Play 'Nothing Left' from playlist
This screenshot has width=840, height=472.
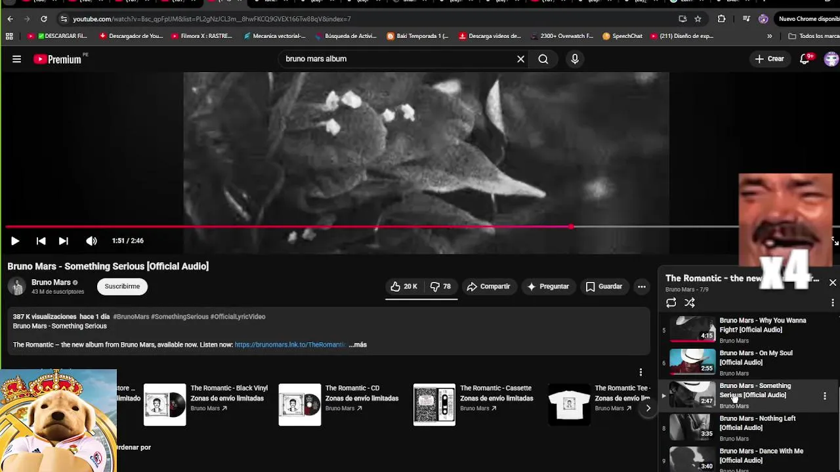(x=748, y=428)
